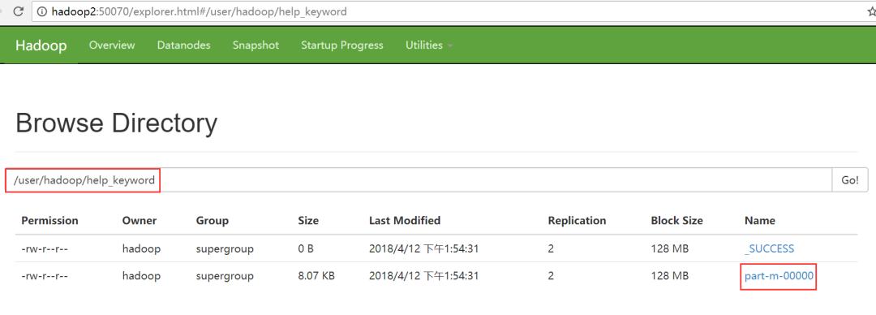
Task: Click the Permission column header
Action: (x=49, y=221)
